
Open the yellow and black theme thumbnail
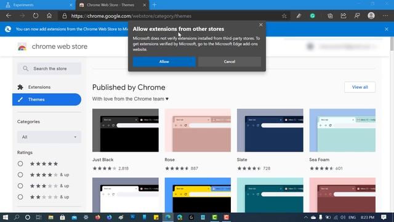(198, 195)
